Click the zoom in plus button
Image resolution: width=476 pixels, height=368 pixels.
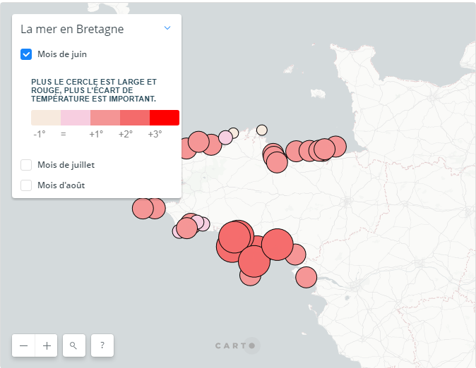47,345
